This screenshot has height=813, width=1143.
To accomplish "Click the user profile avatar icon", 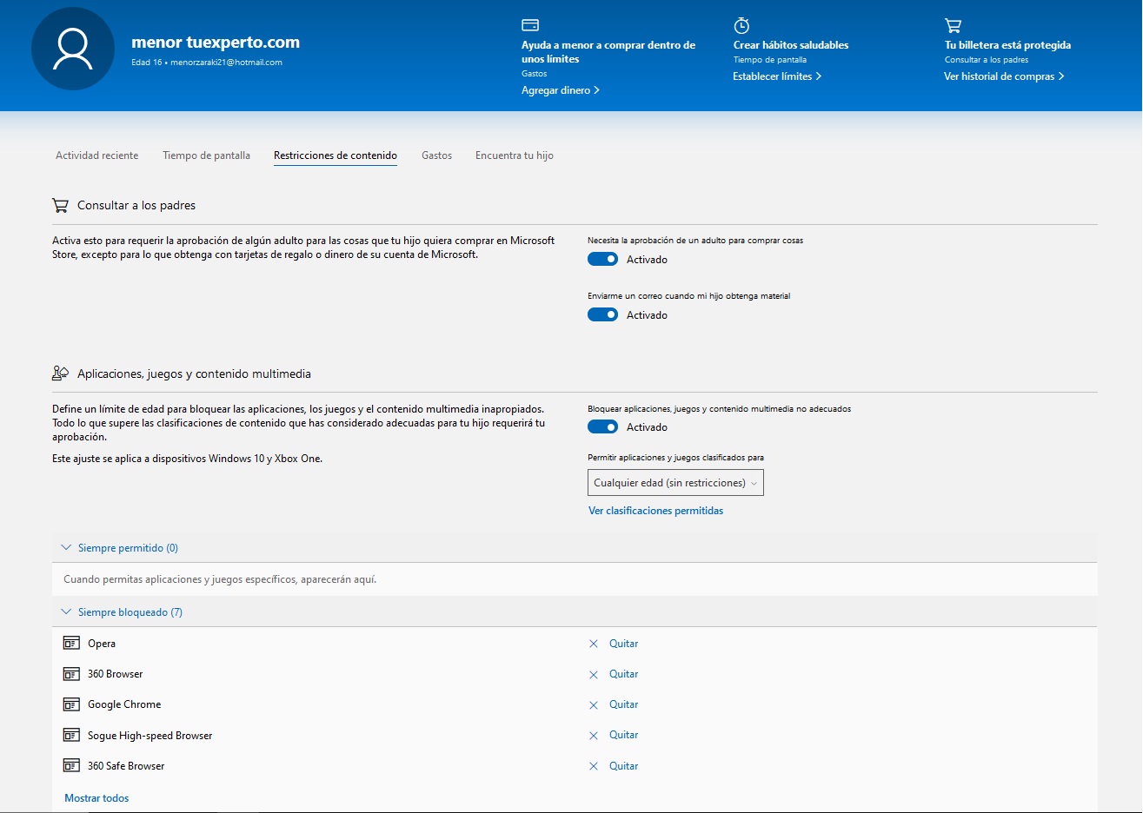I will click(x=73, y=50).
